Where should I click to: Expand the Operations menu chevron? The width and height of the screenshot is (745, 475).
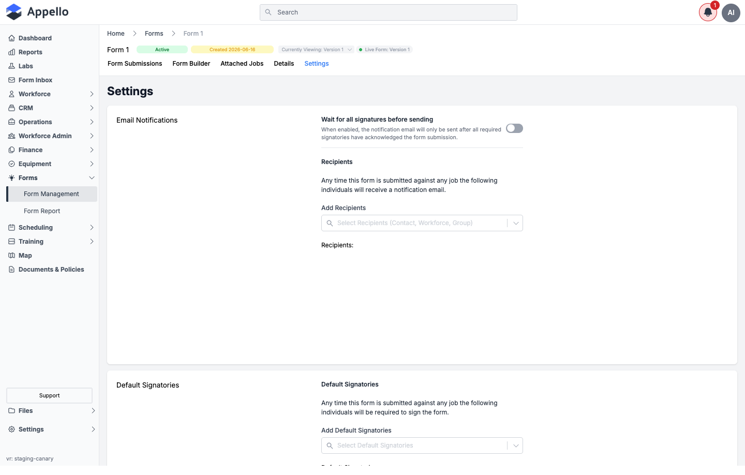92,122
